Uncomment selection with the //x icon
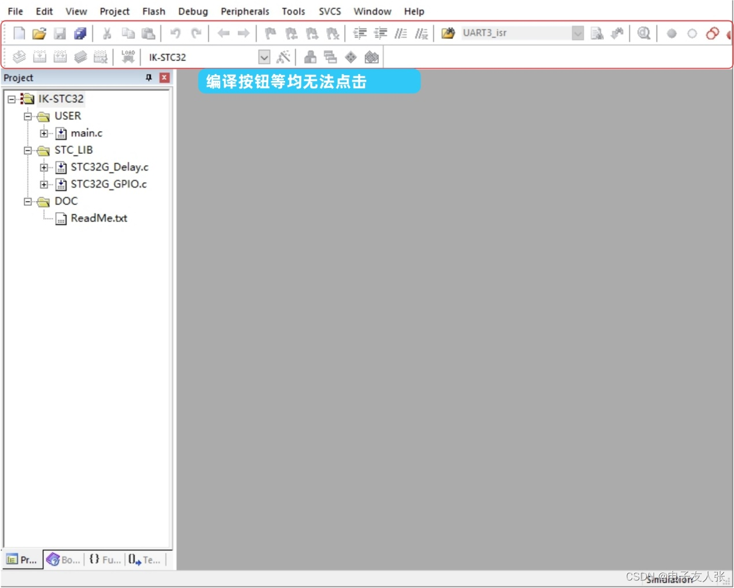 422,34
